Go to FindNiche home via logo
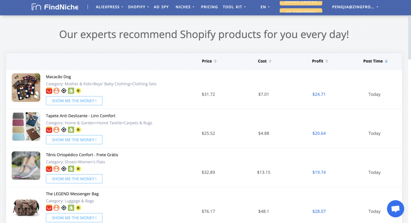This screenshot has height=223, width=411. click(x=55, y=7)
